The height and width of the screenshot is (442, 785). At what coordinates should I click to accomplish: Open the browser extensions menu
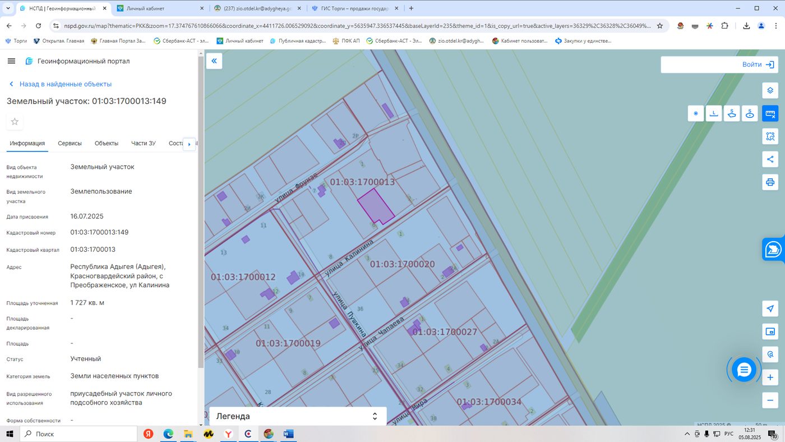(724, 26)
